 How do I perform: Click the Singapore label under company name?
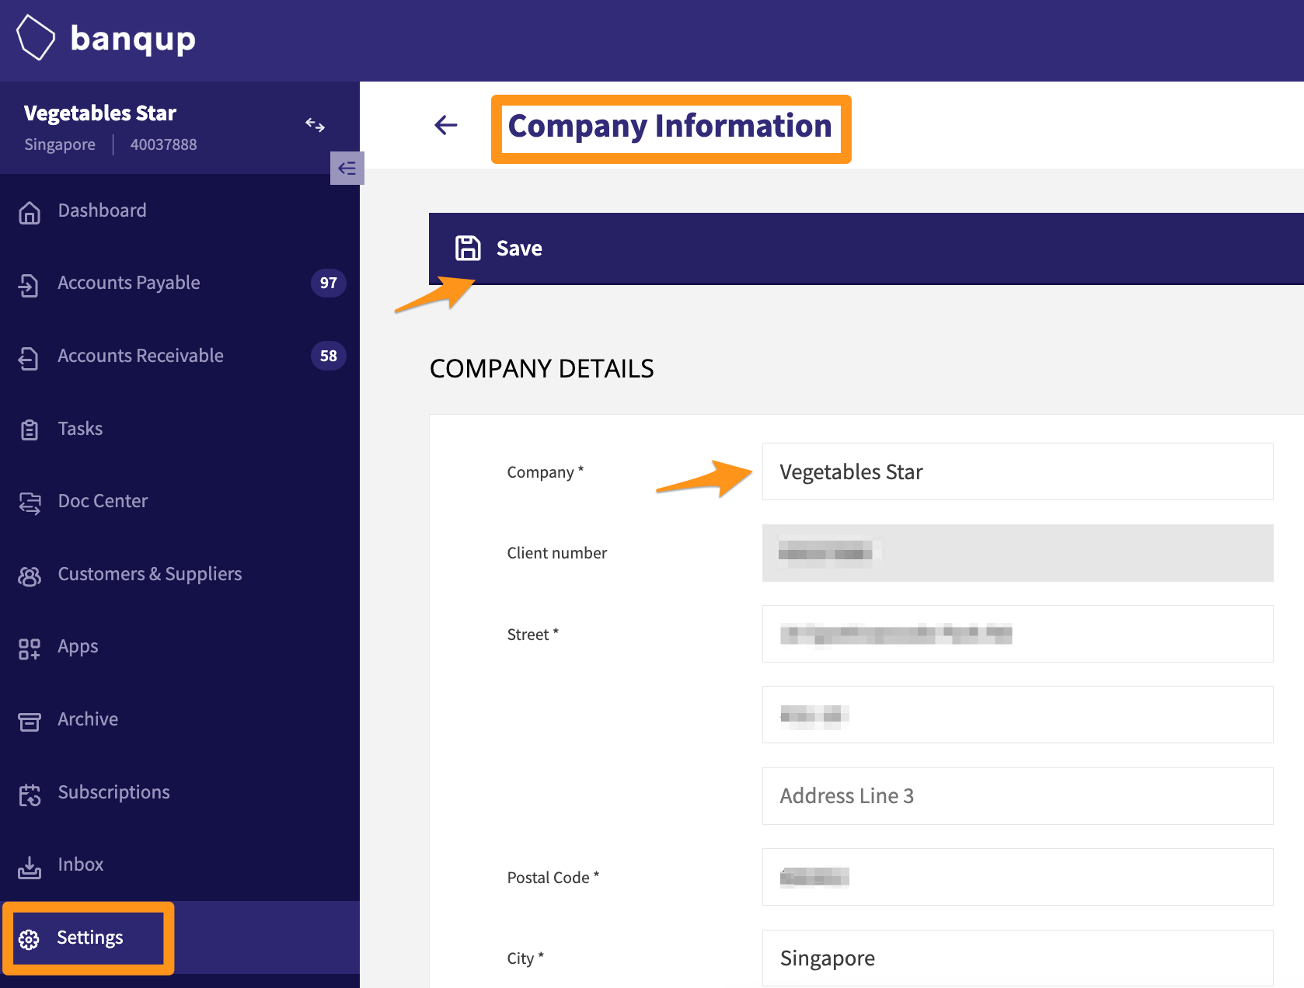pyautogui.click(x=60, y=144)
